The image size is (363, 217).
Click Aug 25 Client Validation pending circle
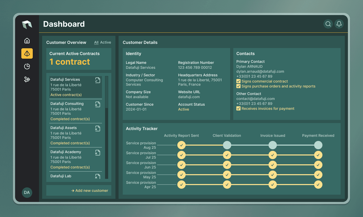(227, 145)
